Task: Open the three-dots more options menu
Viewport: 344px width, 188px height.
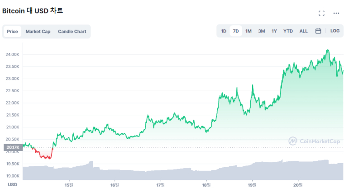Action: [x=336, y=14]
